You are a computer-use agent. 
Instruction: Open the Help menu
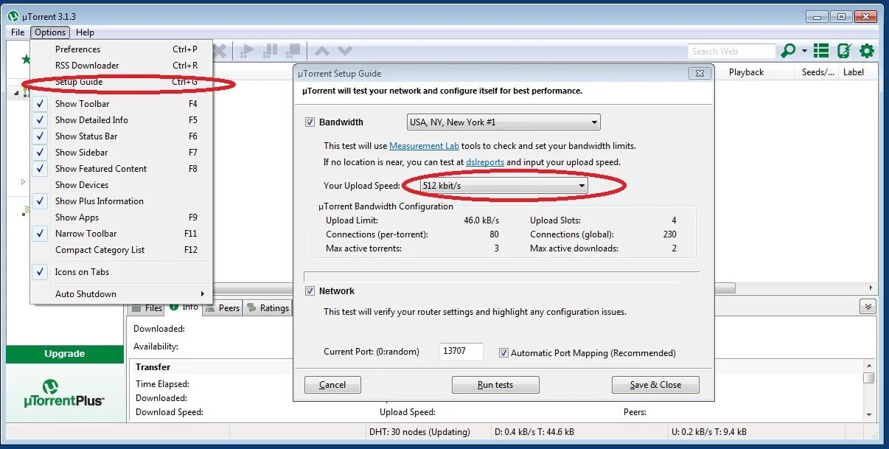pos(85,32)
